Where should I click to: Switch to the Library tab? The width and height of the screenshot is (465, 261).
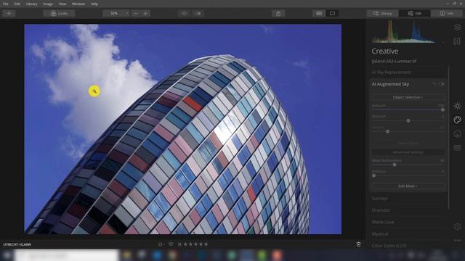tap(383, 13)
